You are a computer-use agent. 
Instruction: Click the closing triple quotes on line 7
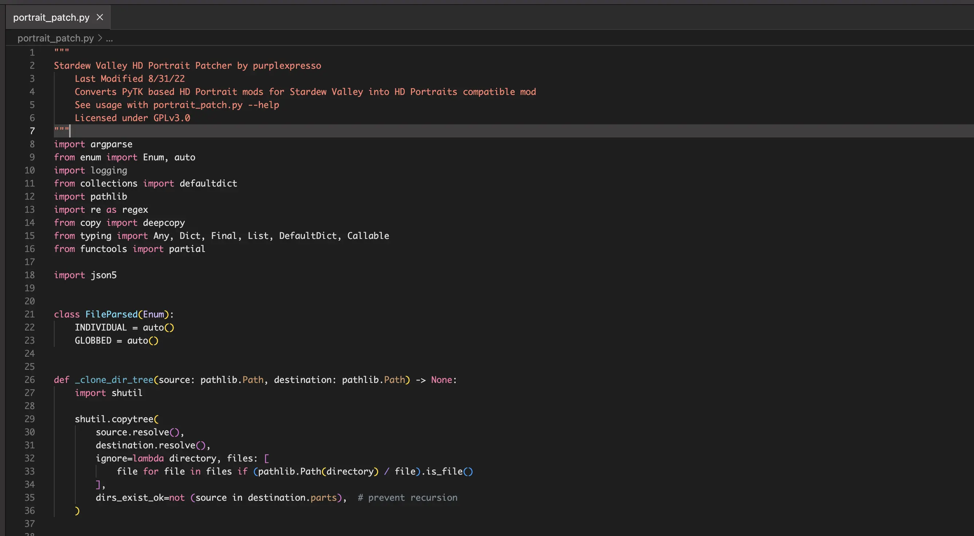click(61, 130)
